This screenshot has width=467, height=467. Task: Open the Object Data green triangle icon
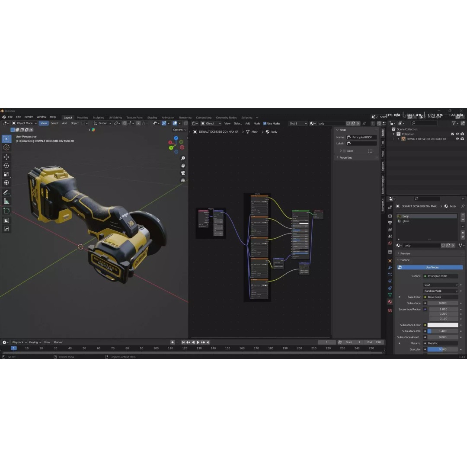click(x=390, y=295)
